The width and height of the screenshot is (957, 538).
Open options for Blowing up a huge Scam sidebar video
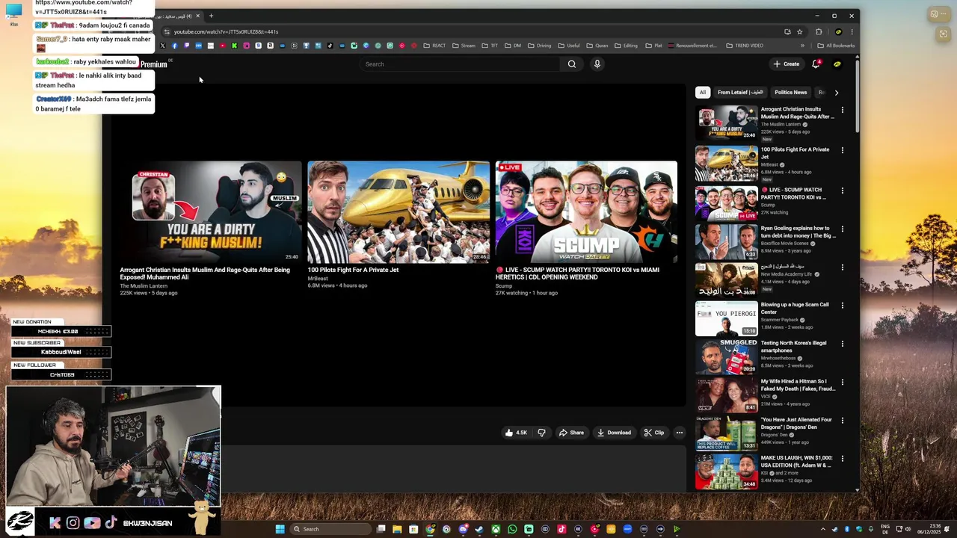842,306
